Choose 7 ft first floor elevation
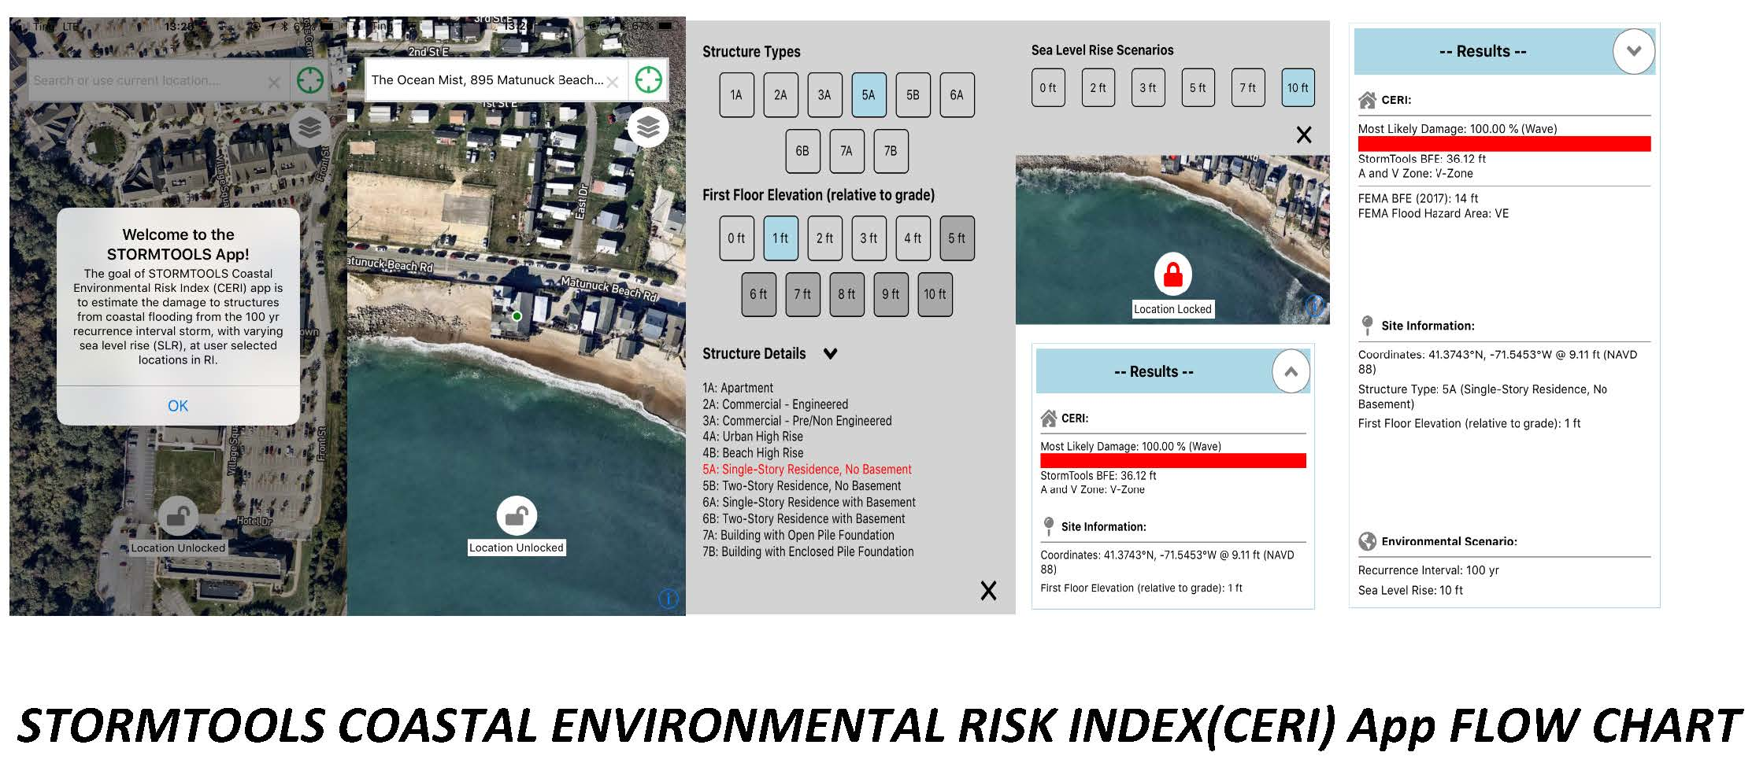The height and width of the screenshot is (767, 1752). click(802, 294)
